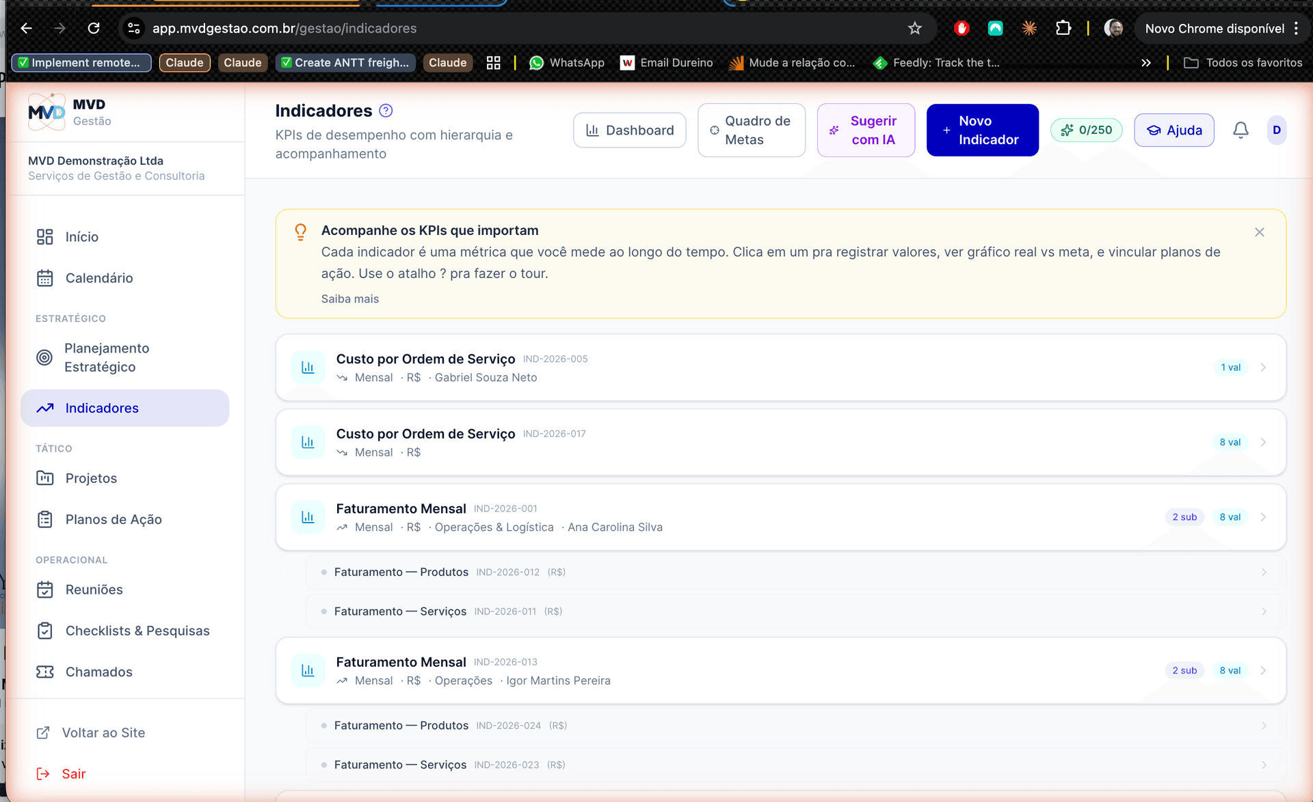This screenshot has height=802, width=1313.
Task: Open the apps grid bookmark icon
Action: pos(493,63)
